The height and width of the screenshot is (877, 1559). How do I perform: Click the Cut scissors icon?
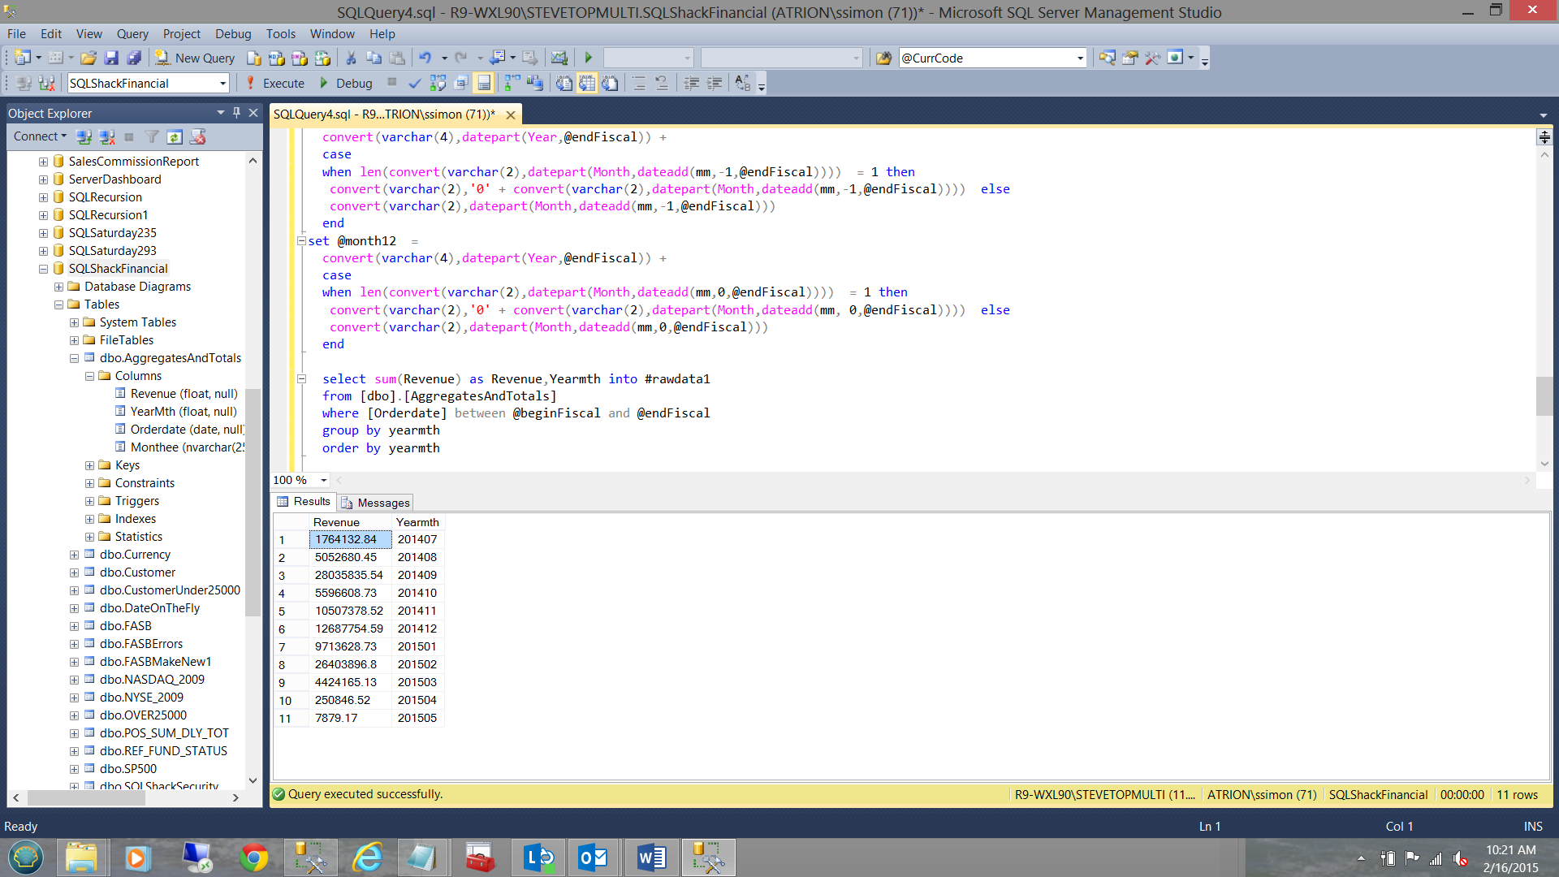(351, 58)
